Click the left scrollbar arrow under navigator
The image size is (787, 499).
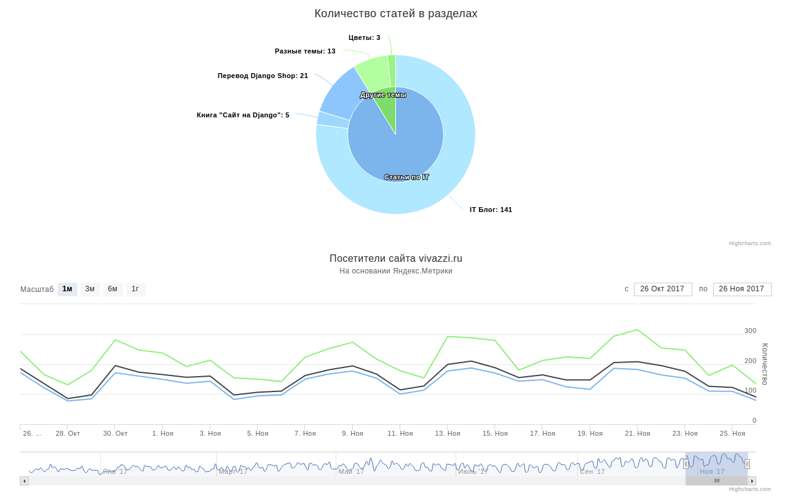pos(24,481)
